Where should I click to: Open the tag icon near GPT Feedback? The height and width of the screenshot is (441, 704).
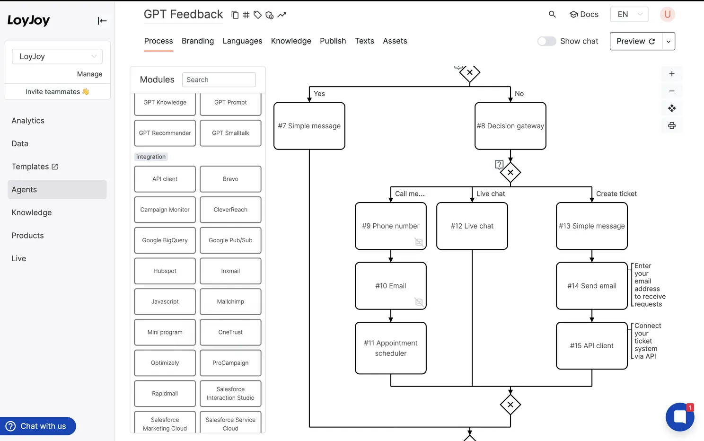click(x=257, y=15)
